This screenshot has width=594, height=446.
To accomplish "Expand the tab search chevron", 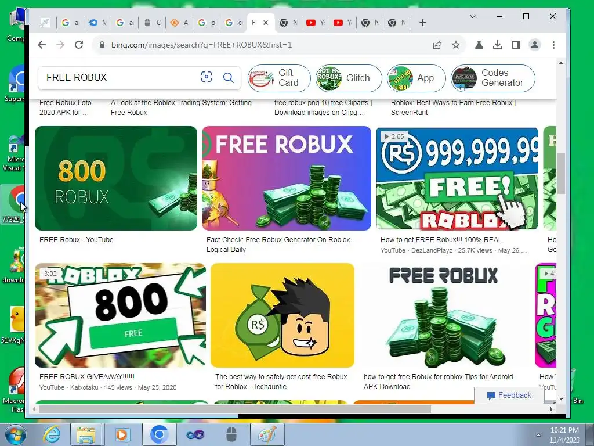I will tap(472, 16).
